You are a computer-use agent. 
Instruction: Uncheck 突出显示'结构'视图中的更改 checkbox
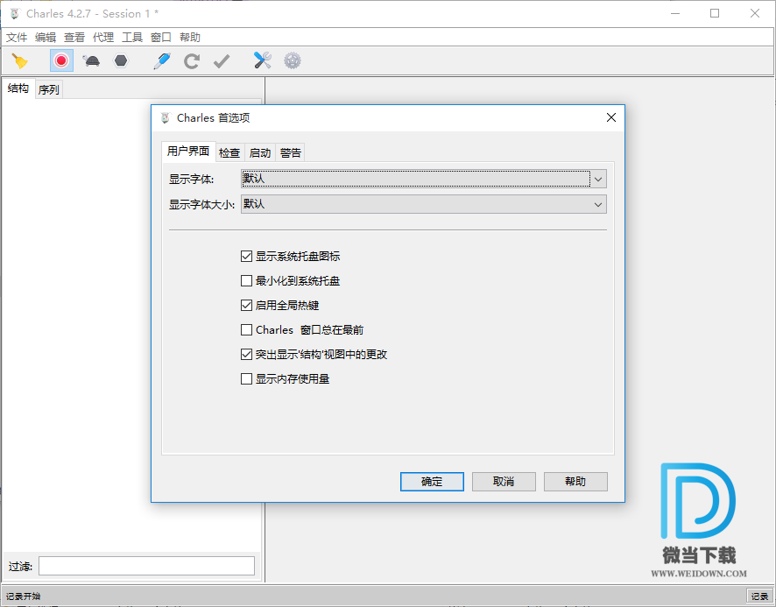point(246,354)
